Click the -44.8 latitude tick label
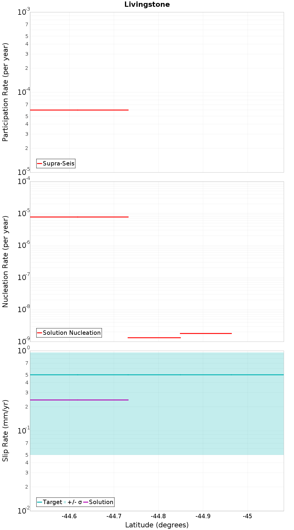The image size is (294, 530). [158, 516]
